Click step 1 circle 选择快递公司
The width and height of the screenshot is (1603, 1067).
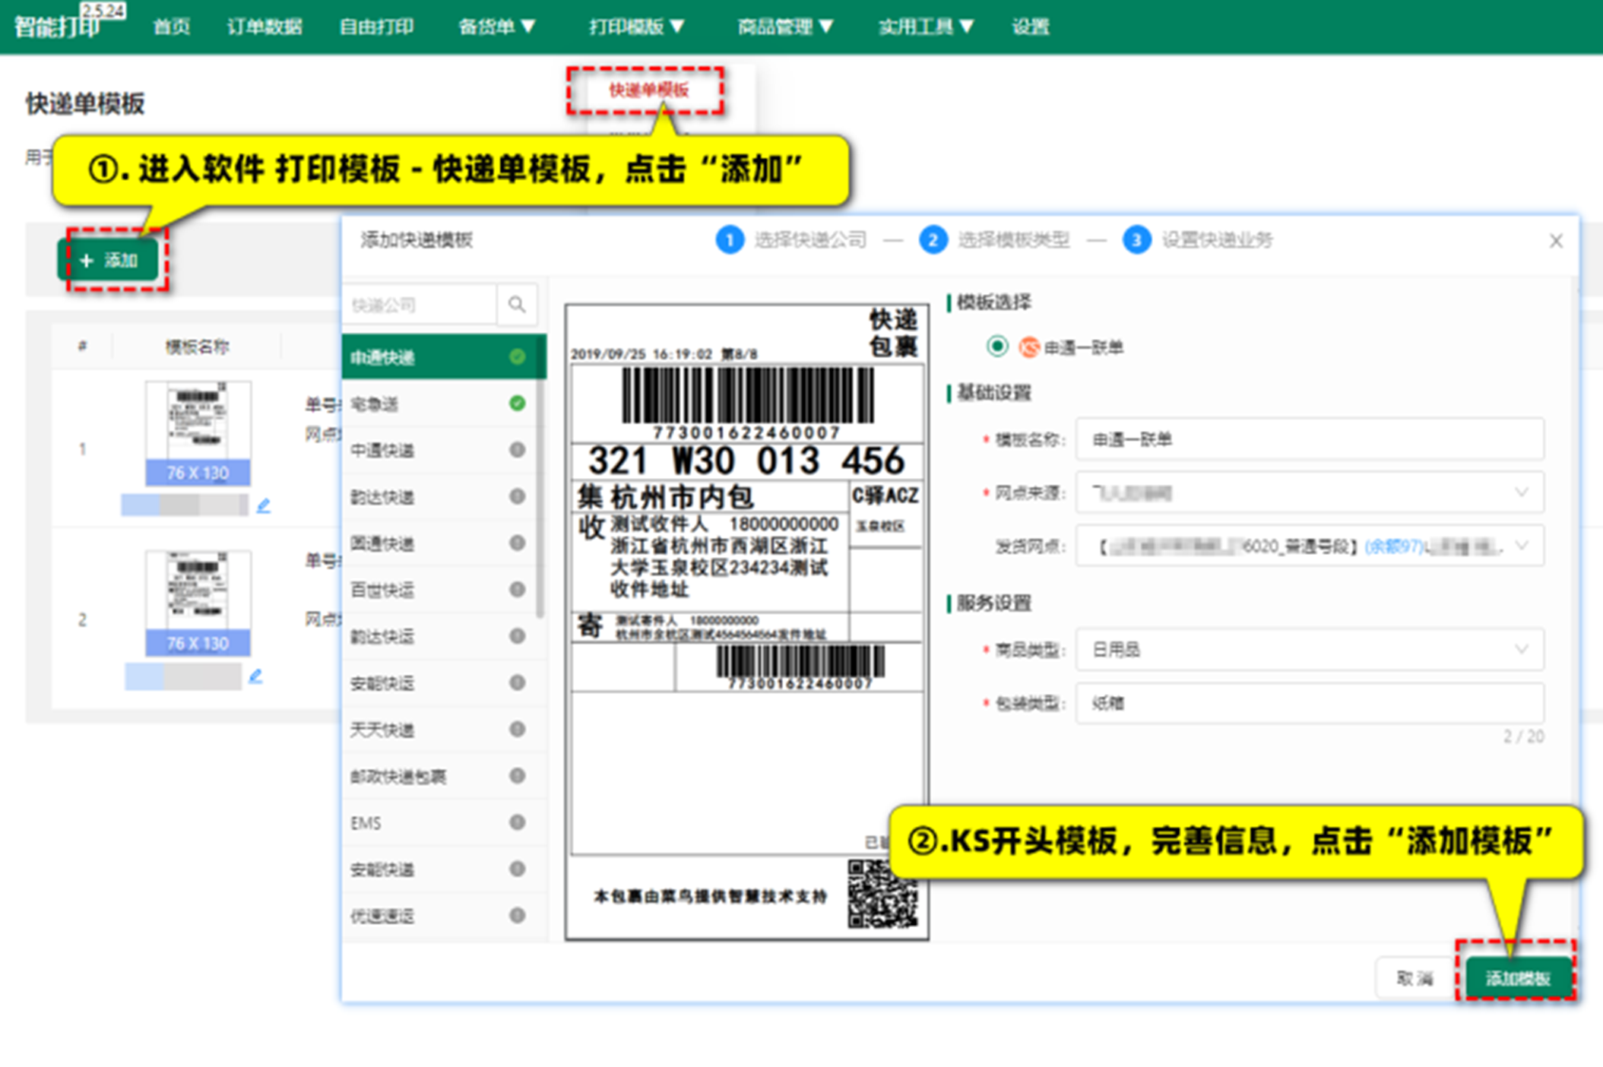(730, 240)
